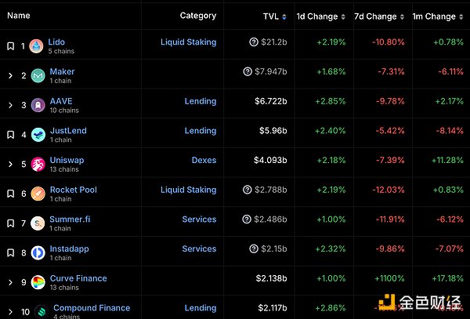Bookmark the Summer.fi protocol
470x319 pixels.
coord(10,223)
